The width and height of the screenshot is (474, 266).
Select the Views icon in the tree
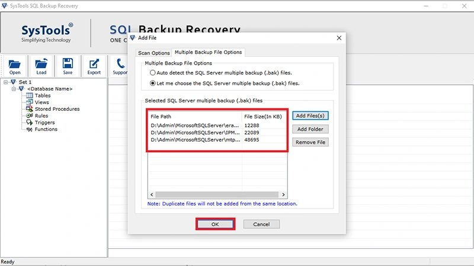29,102
